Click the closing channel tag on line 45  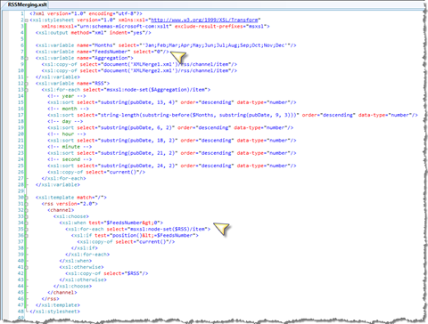point(62,293)
